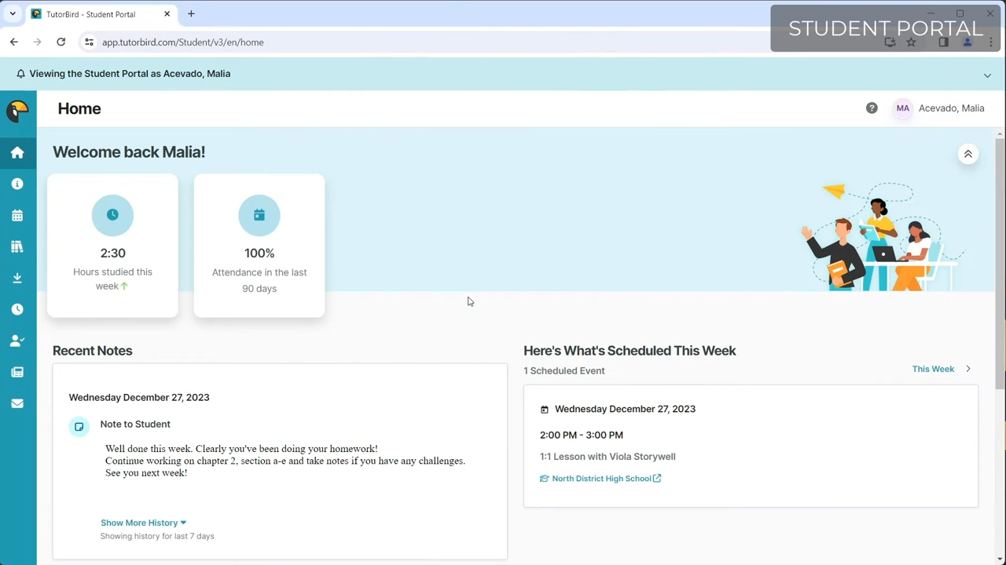This screenshot has height=565, width=1006.
Task: Click the TutorBird owl logo
Action: click(17, 110)
